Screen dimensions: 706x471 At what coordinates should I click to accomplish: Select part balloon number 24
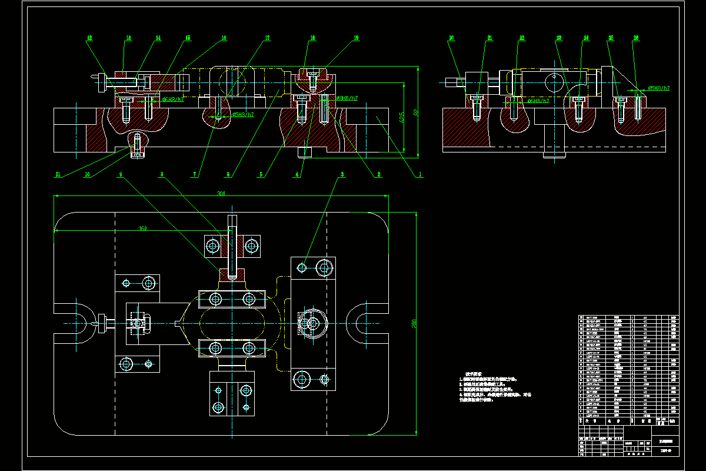(586, 38)
